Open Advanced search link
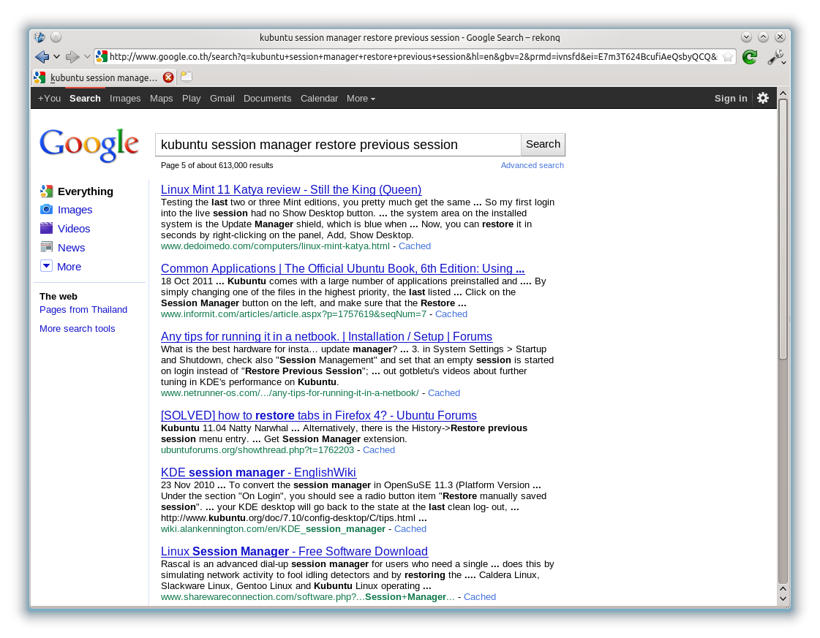 pos(532,165)
